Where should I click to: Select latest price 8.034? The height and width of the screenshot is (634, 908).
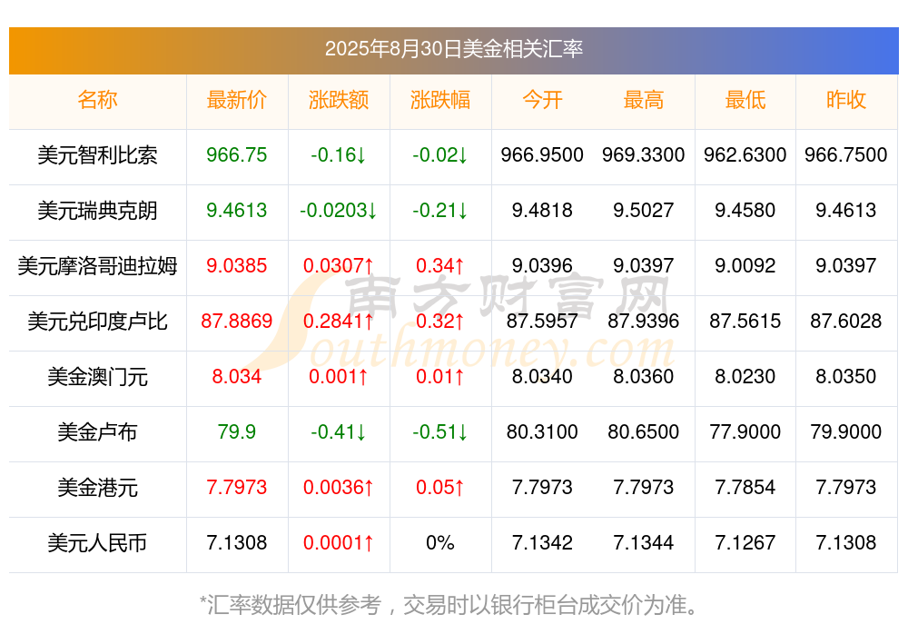(236, 377)
